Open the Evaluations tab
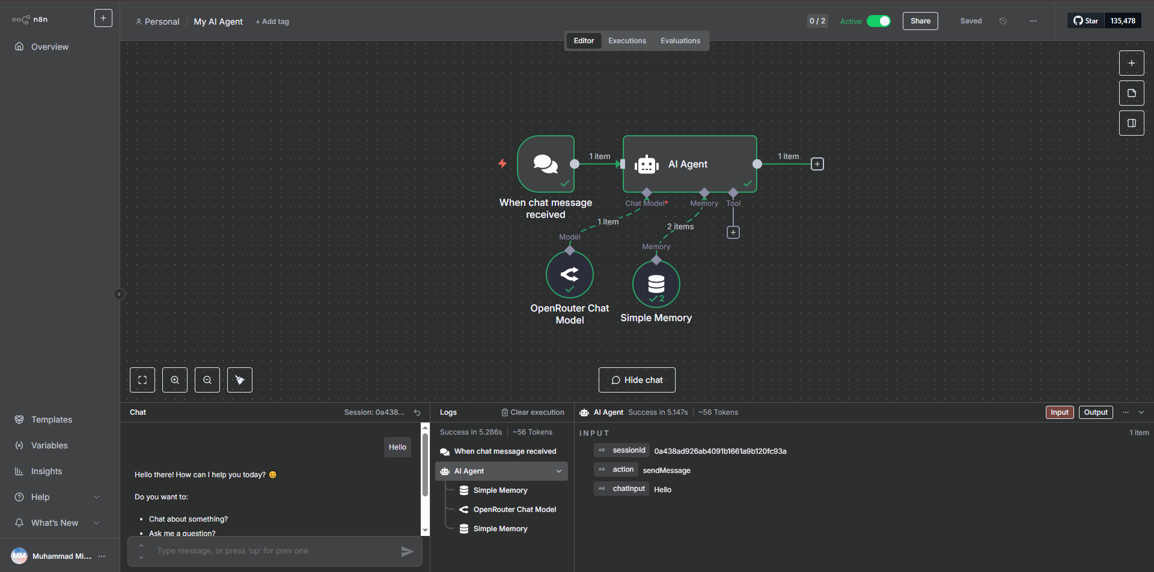The width and height of the screenshot is (1154, 572). [680, 41]
